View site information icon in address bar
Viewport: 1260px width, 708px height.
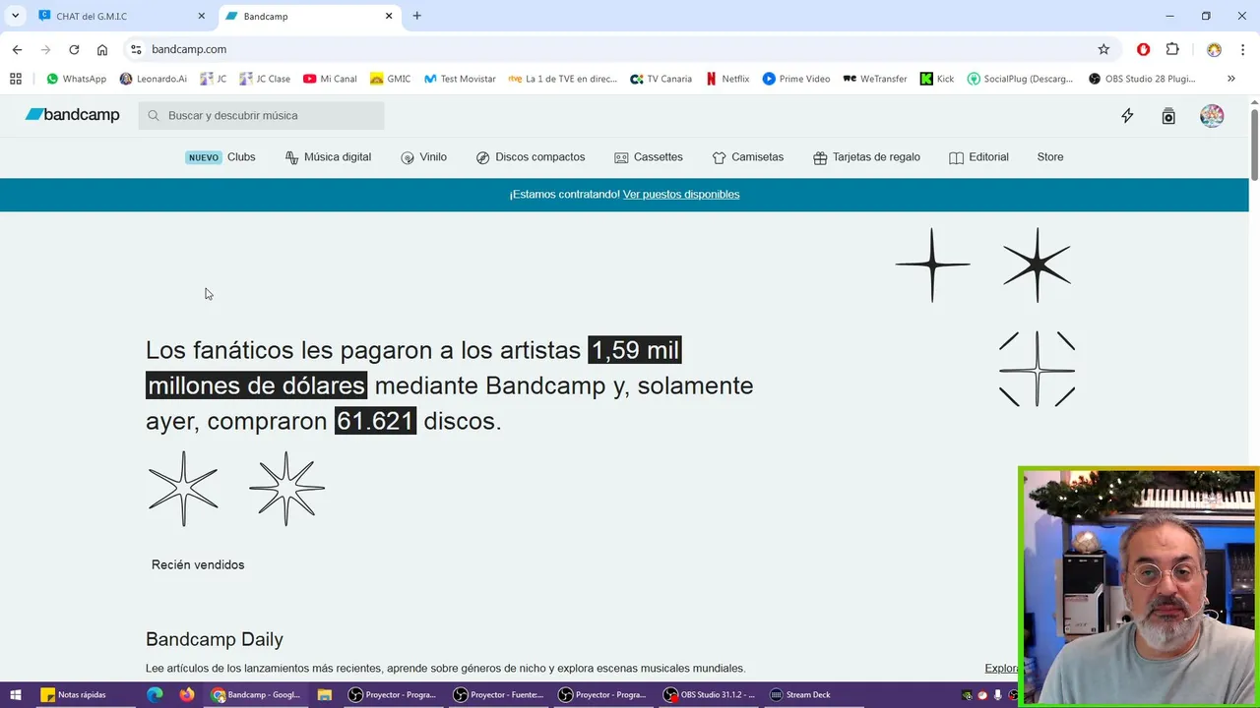pyautogui.click(x=136, y=49)
